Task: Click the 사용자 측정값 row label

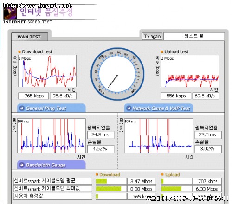Action: (x=53, y=196)
